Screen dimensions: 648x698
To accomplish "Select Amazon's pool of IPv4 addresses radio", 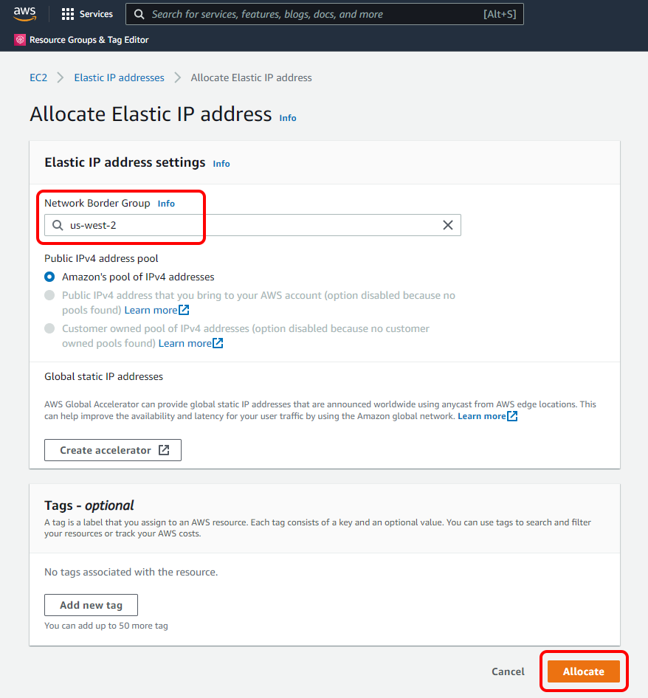I will pyautogui.click(x=49, y=277).
